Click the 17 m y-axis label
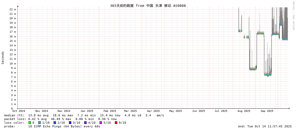Screen dimensions: 296x130 [x=13, y=32]
